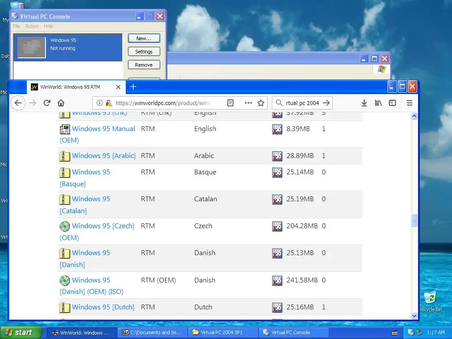Click the Windows 95 VM thumbnail in console

coord(32,47)
